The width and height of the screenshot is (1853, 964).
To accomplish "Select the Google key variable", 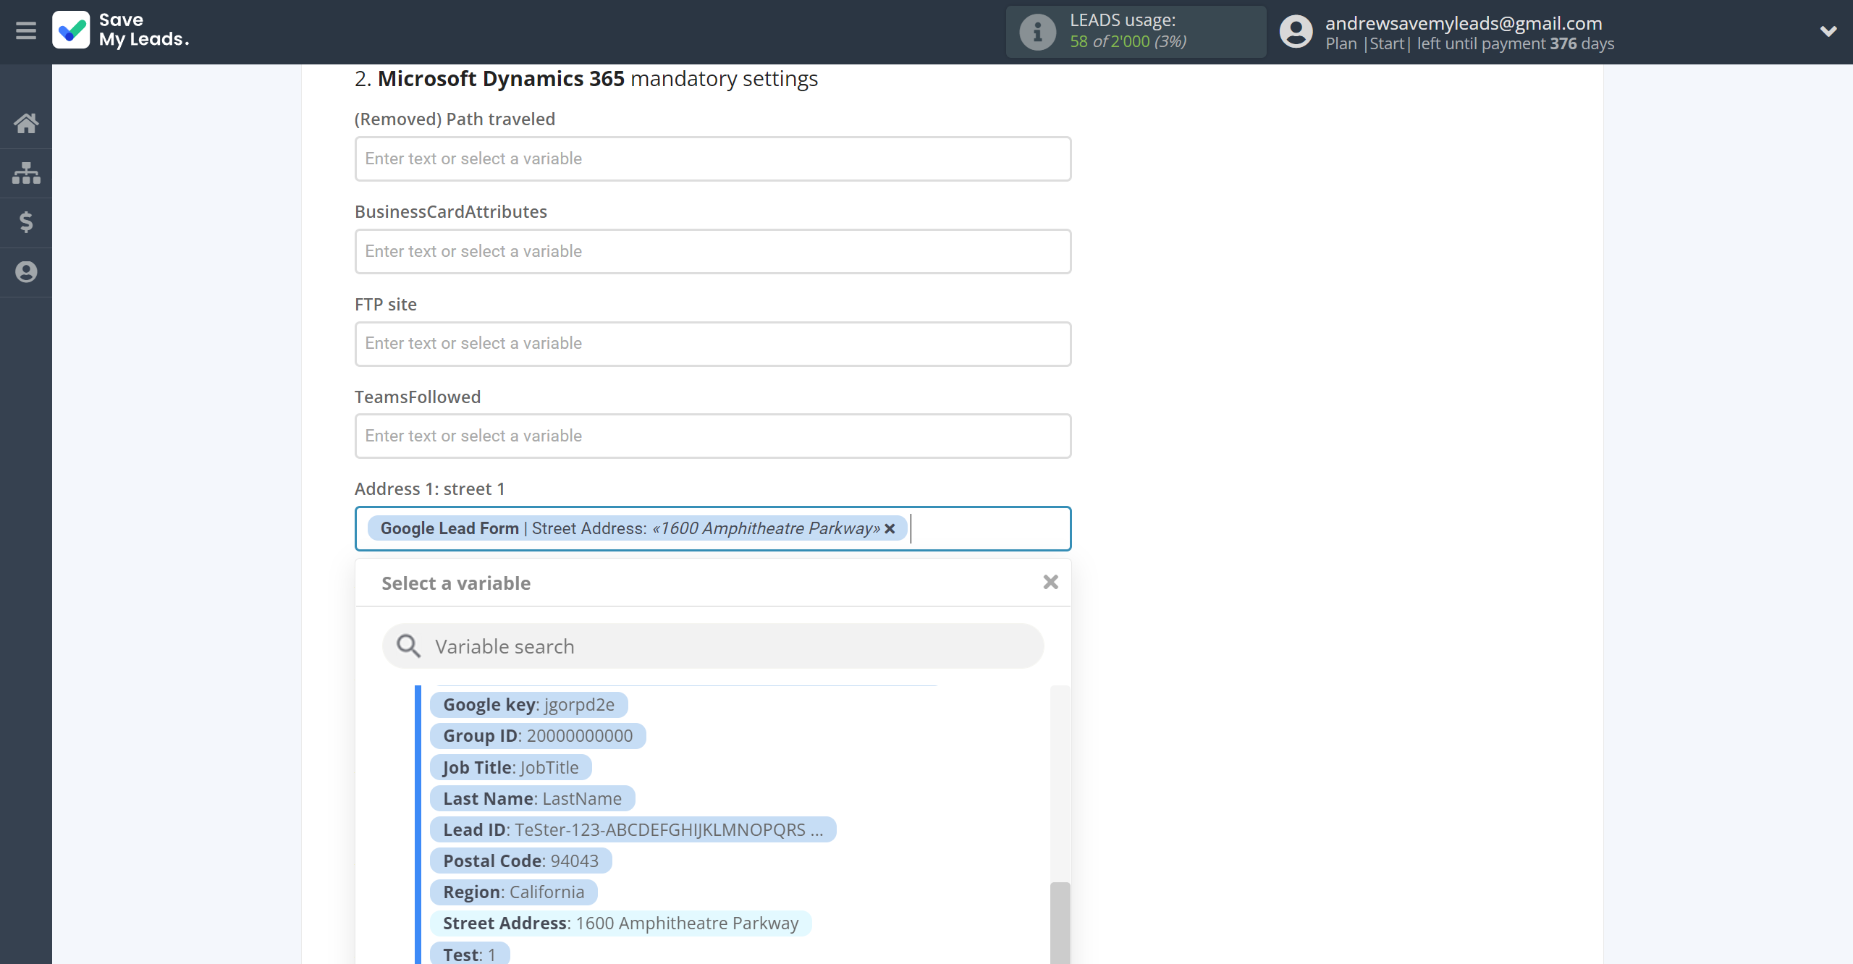I will coord(528,705).
